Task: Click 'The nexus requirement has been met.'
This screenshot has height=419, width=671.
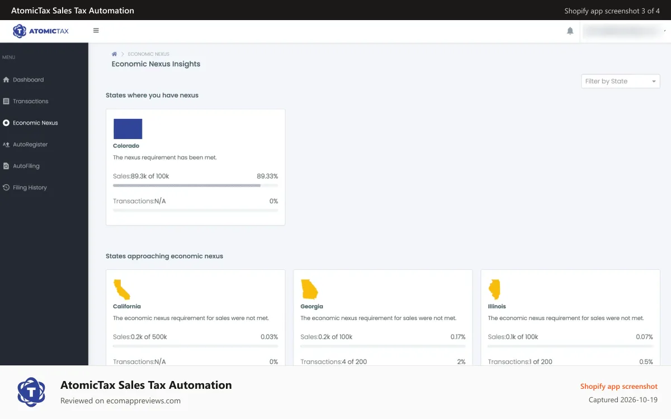Action: (165, 158)
